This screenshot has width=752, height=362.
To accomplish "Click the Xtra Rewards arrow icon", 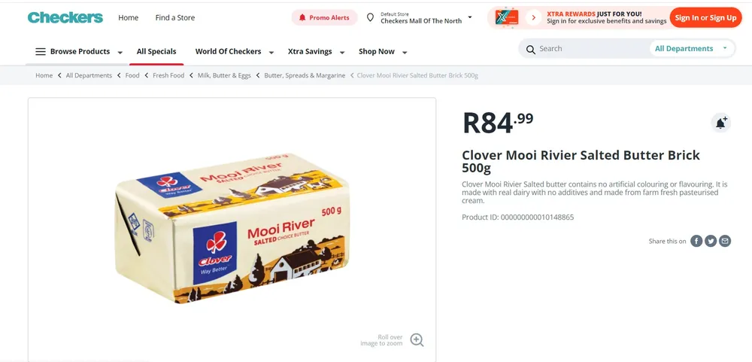I will pyautogui.click(x=533, y=17).
